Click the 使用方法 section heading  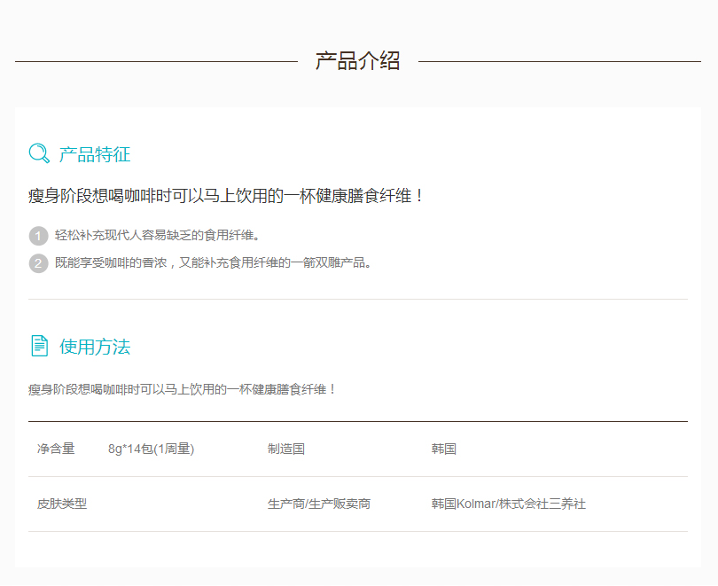point(95,347)
